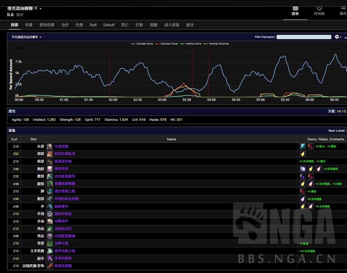
Task: Click the 空虚兜帽 head item icon
Action: (50, 146)
